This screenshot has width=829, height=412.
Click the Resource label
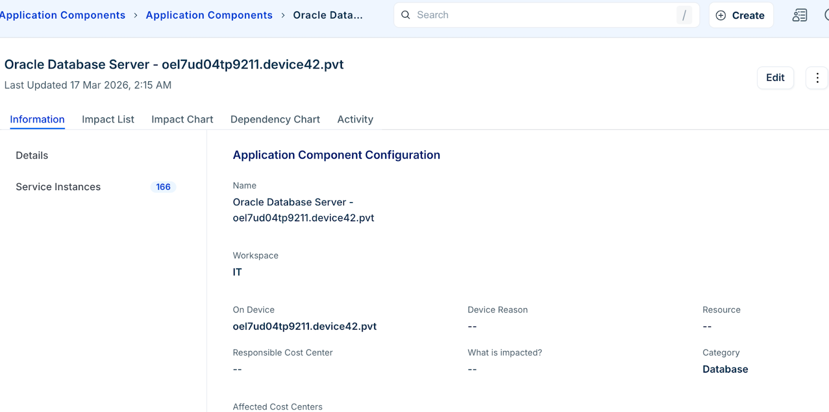[722, 310]
